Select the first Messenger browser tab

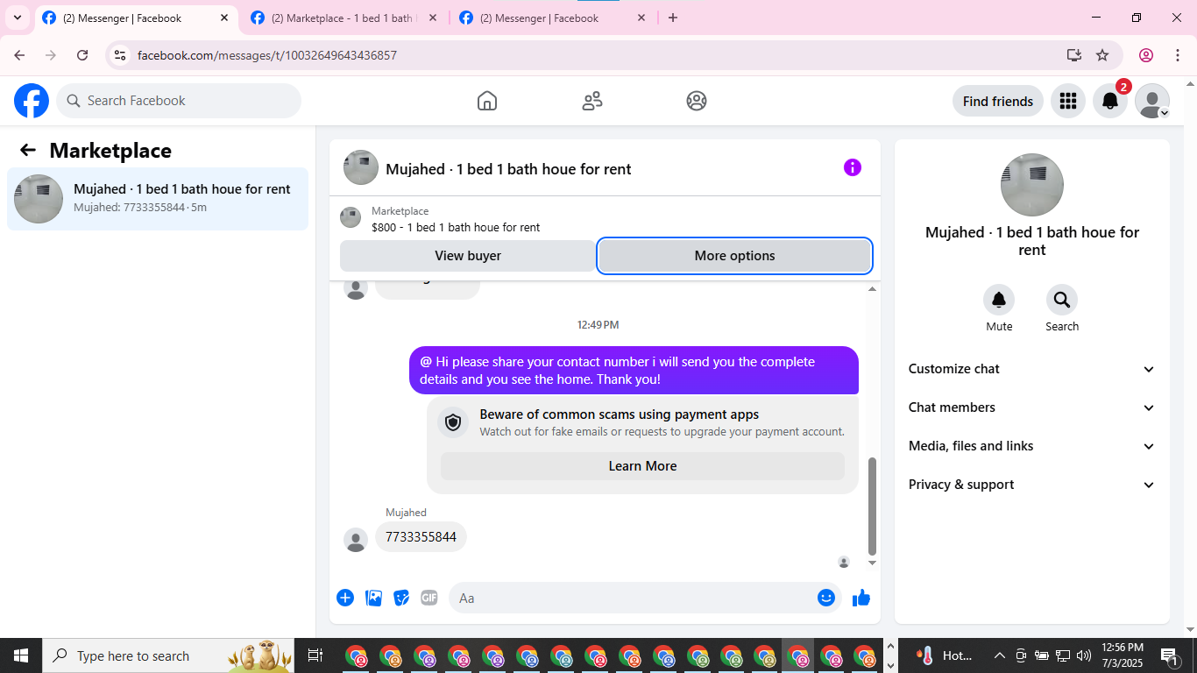click(135, 18)
